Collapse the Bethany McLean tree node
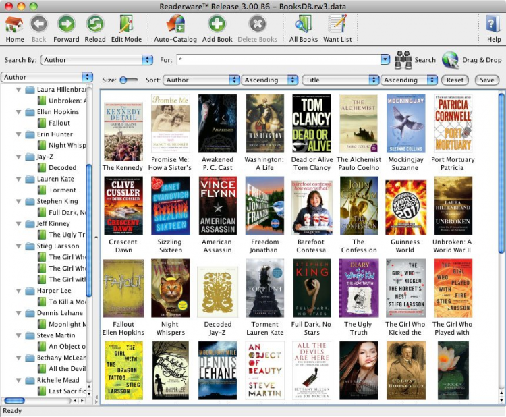 (x=19, y=358)
